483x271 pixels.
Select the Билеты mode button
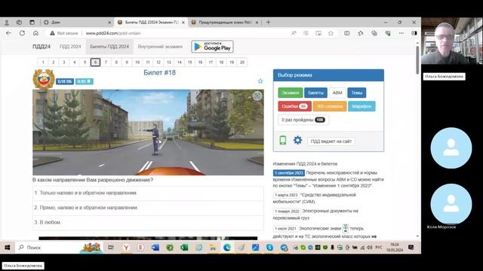coord(315,93)
